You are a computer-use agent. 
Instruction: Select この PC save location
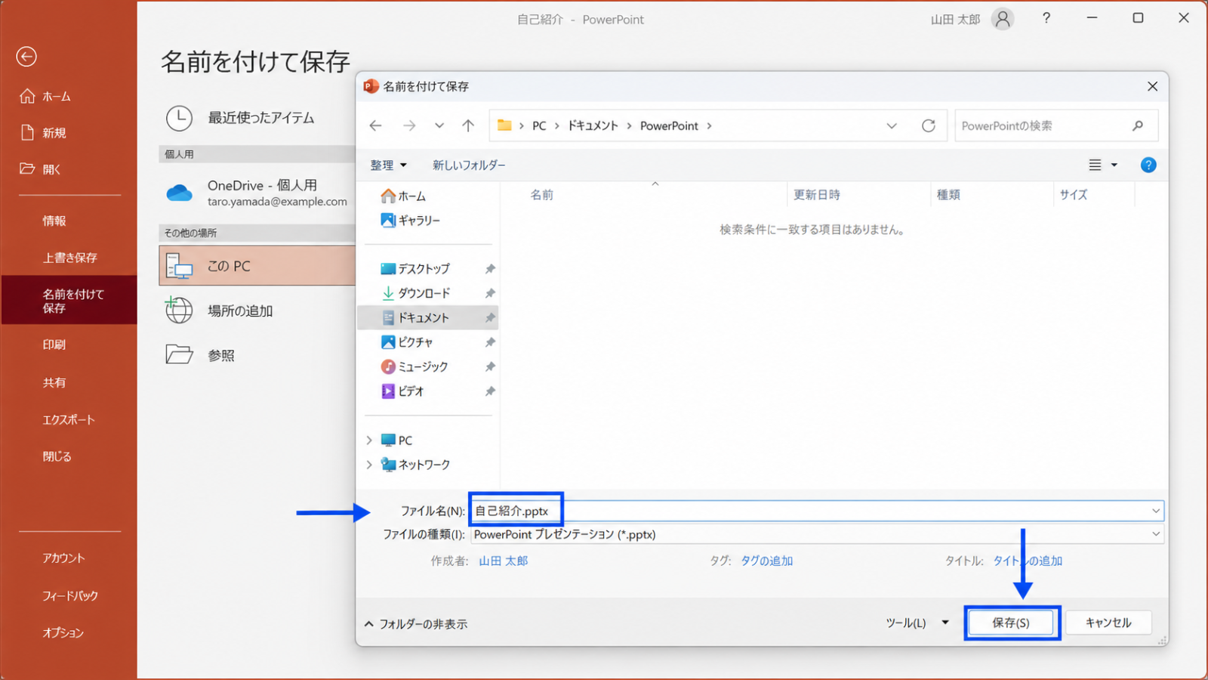pos(257,266)
